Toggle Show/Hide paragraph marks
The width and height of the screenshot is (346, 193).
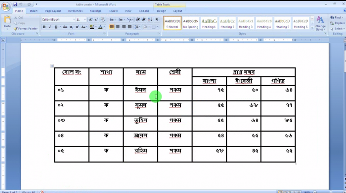point(157,20)
